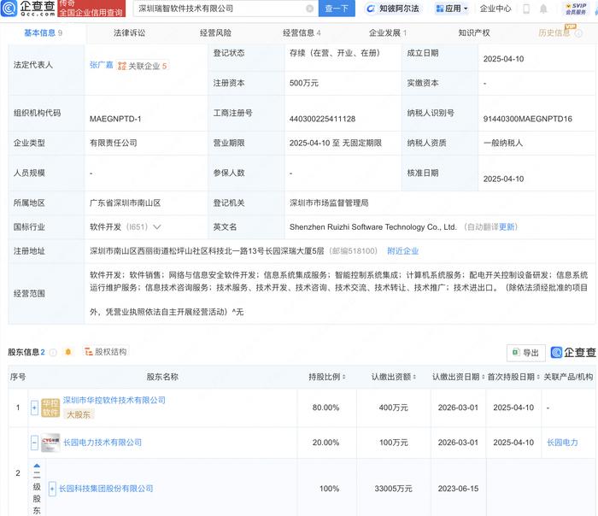
Task: Click CYG logo of 长园电力技术有限公司
Action: [x=50, y=443]
